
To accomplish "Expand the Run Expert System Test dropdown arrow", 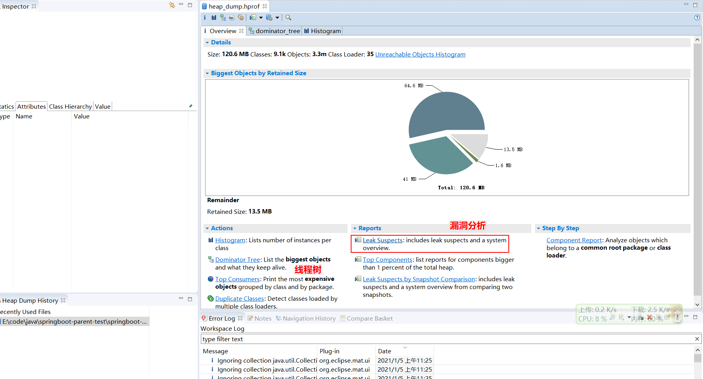I will tap(261, 18).
